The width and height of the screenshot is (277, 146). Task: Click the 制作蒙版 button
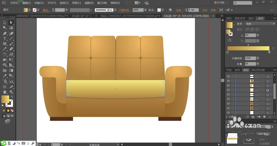point(263,134)
